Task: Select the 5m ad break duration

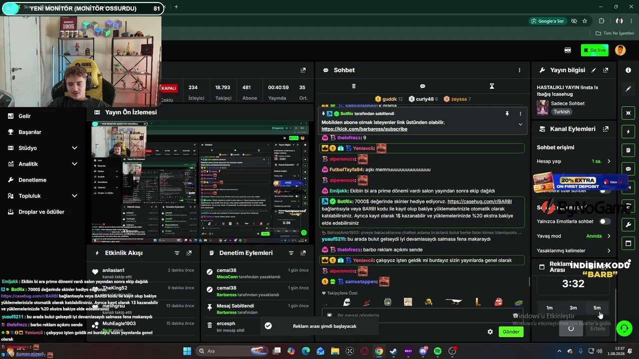Action: (597, 308)
